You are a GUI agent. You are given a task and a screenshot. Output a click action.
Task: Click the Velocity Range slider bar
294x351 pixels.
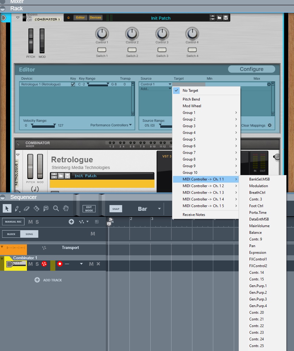point(43,126)
